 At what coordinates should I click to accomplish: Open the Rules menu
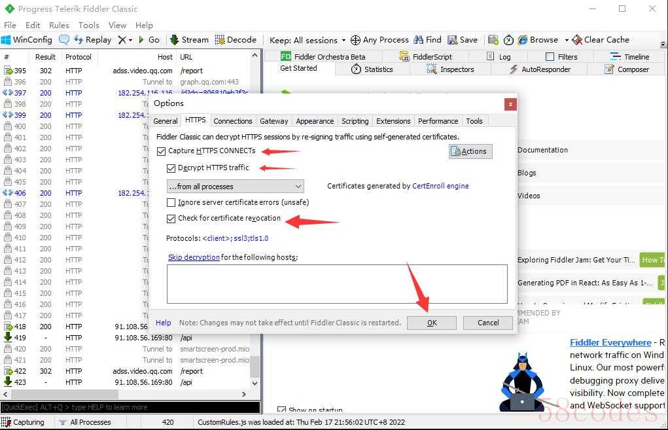(59, 26)
